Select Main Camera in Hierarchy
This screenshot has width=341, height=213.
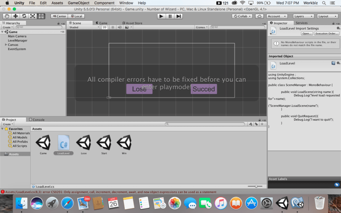pos(17,36)
